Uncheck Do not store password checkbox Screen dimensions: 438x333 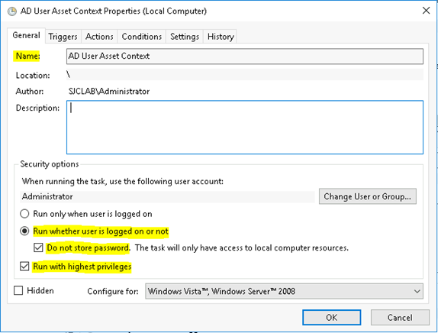coord(38,247)
